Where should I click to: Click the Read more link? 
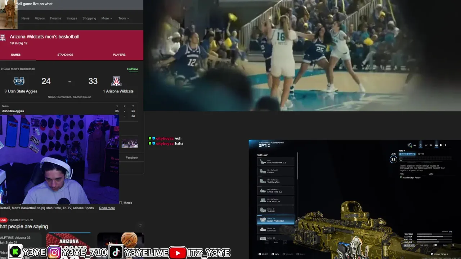[107, 208]
